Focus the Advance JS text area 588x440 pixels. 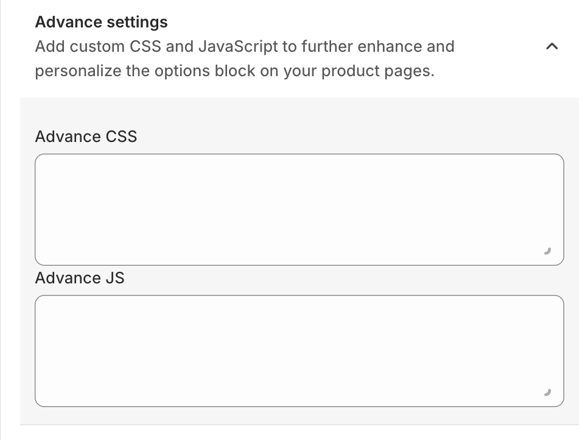pyautogui.click(x=299, y=350)
